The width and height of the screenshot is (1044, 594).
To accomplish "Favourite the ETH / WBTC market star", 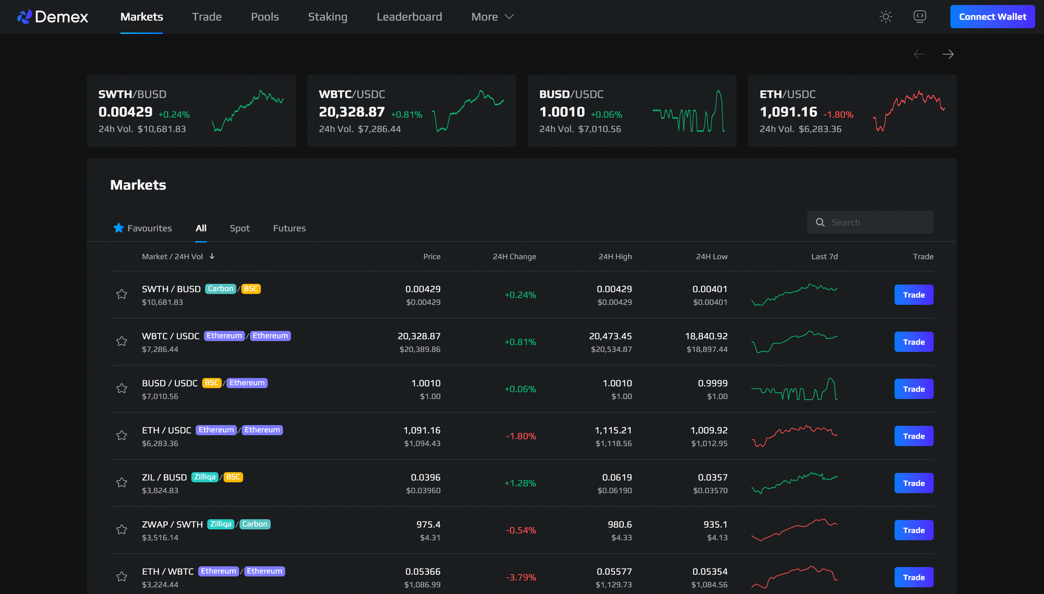I will pos(122,576).
